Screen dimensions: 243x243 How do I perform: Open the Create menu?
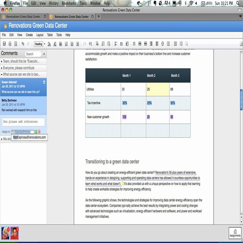[29, 35]
